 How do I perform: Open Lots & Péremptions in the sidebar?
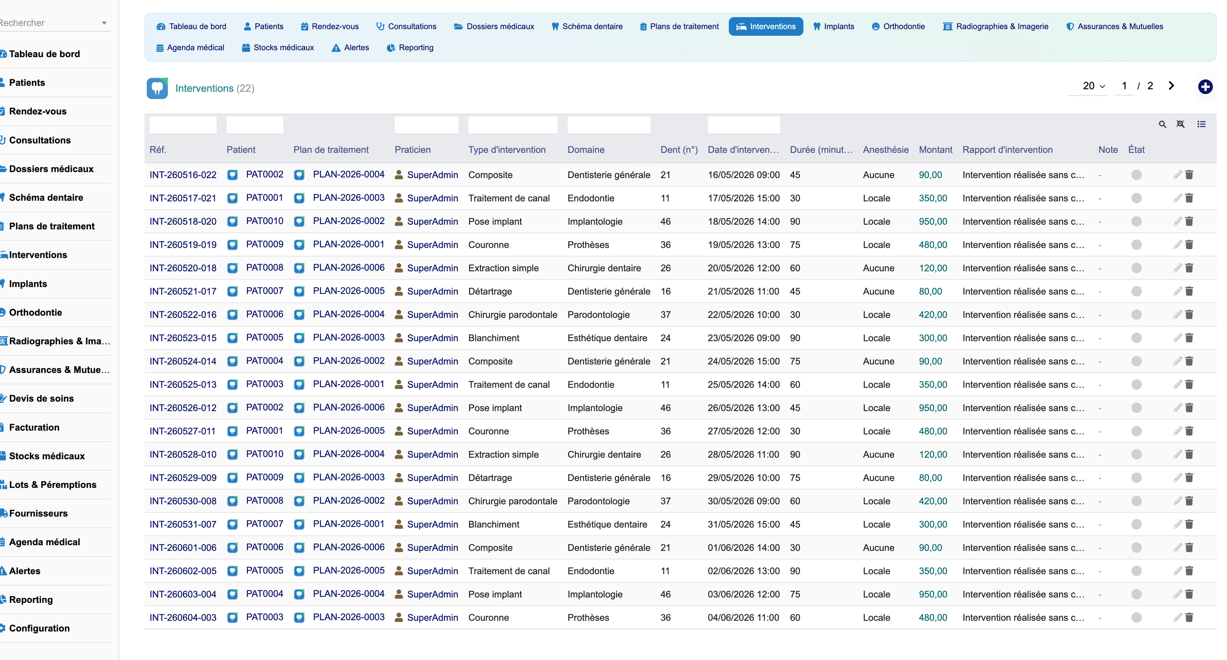tap(52, 485)
